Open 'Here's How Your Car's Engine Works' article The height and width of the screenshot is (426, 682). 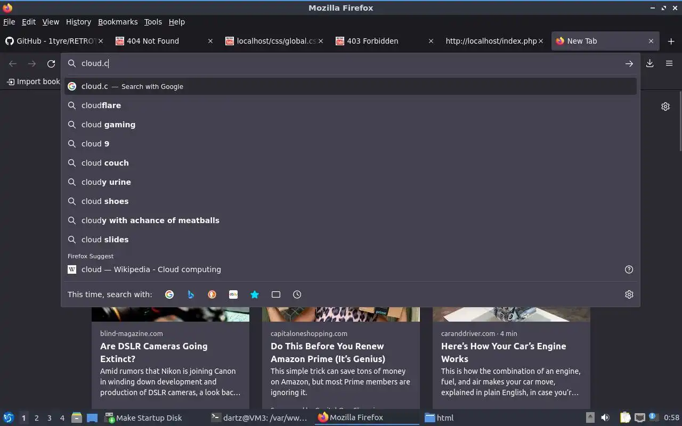coord(504,353)
